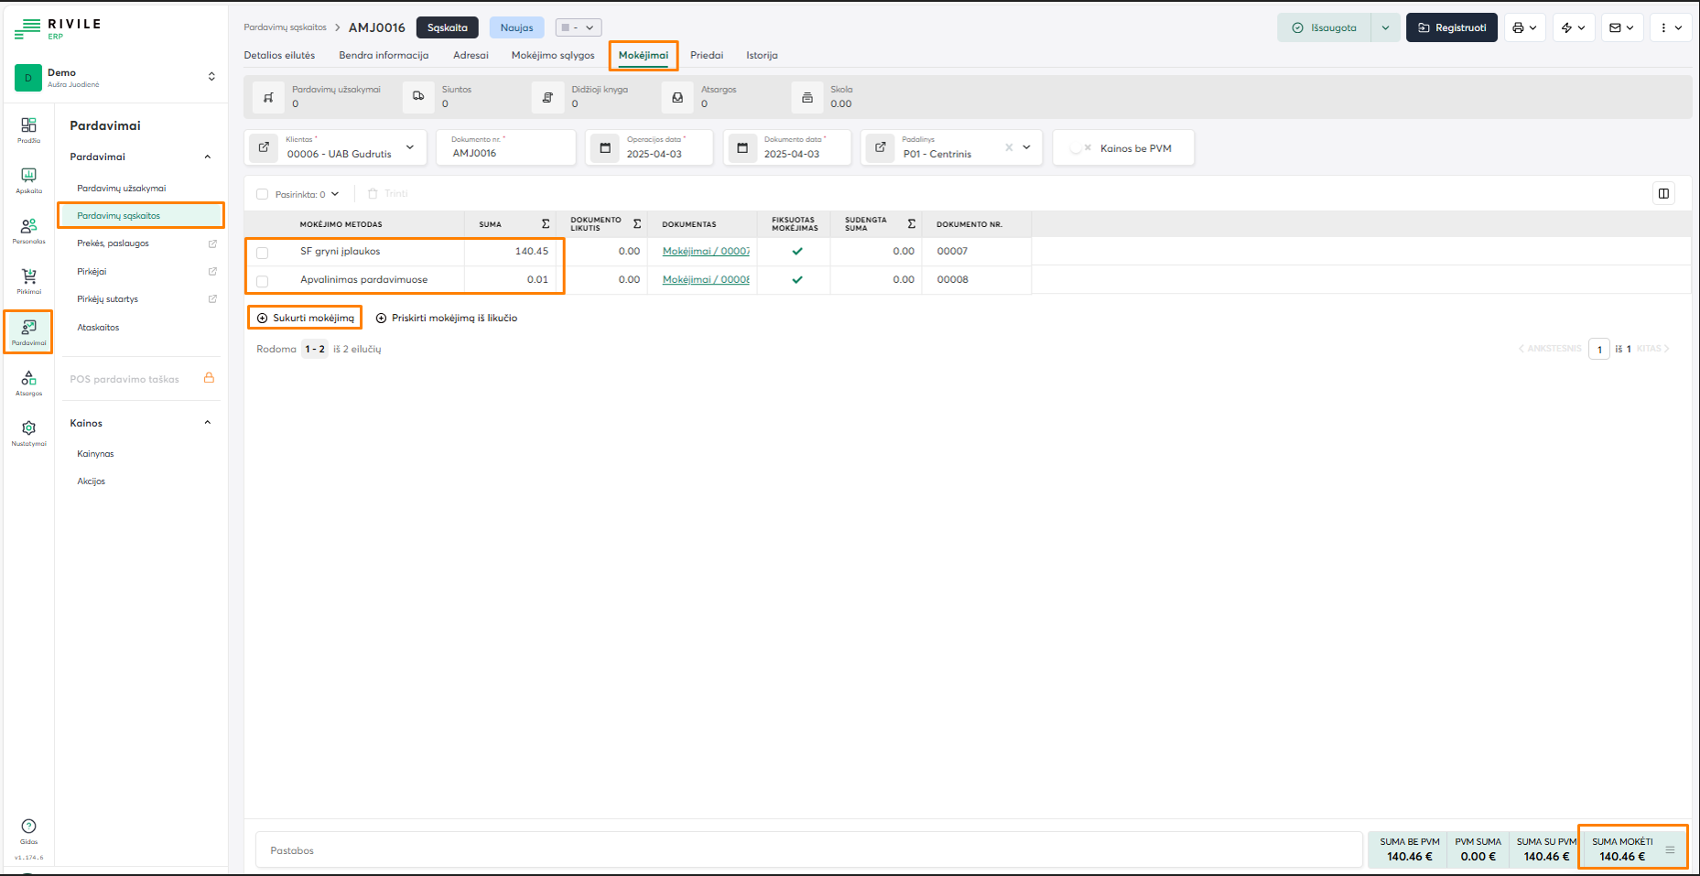1700x876 pixels.
Task: Click the Pastabos notes field
Action: [806, 850]
